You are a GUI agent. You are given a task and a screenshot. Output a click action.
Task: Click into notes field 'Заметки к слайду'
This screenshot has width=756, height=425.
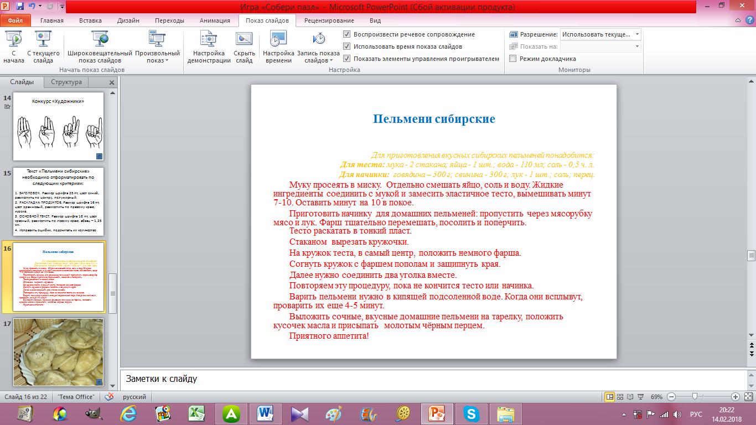[x=433, y=379]
